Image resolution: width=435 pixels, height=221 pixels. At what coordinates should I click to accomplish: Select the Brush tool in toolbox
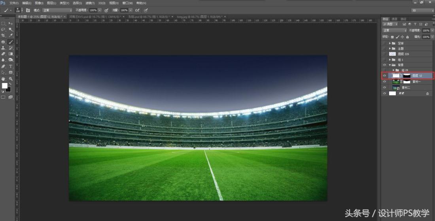(11, 42)
